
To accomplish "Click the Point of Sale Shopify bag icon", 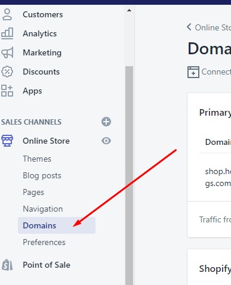I will tap(7, 265).
